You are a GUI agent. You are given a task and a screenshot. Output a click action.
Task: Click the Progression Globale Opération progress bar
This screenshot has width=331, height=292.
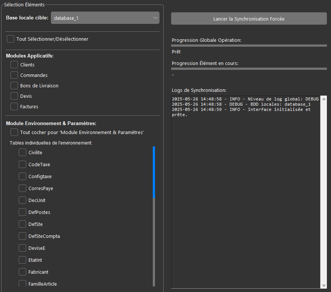pyautogui.click(x=249, y=46)
